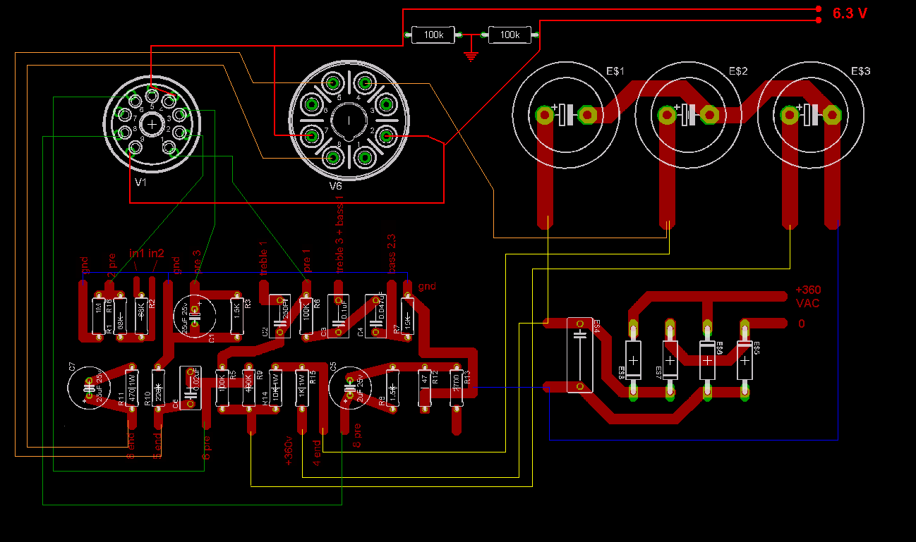This screenshot has width=916, height=542.
Task: Click the V1 tube socket center hole
Action: click(151, 124)
